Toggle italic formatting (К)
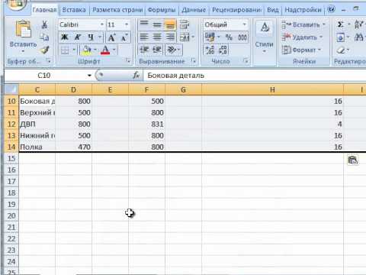This screenshot has height=275, width=366. [77, 37]
